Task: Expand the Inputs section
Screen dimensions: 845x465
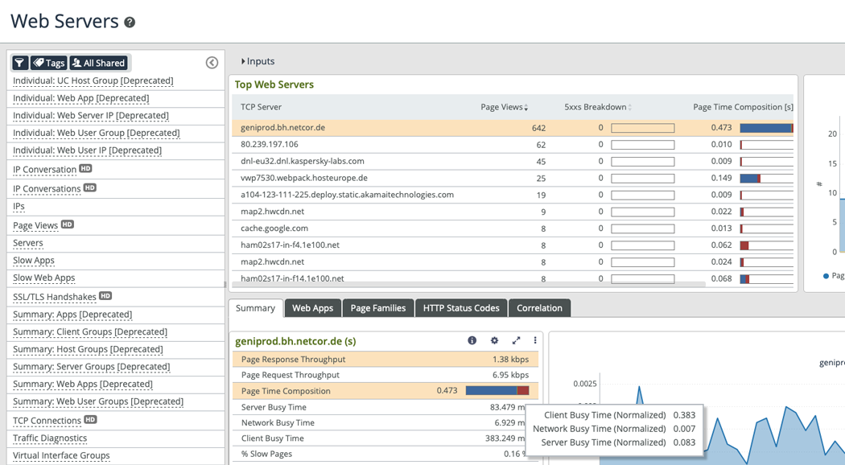Action: 258,61
